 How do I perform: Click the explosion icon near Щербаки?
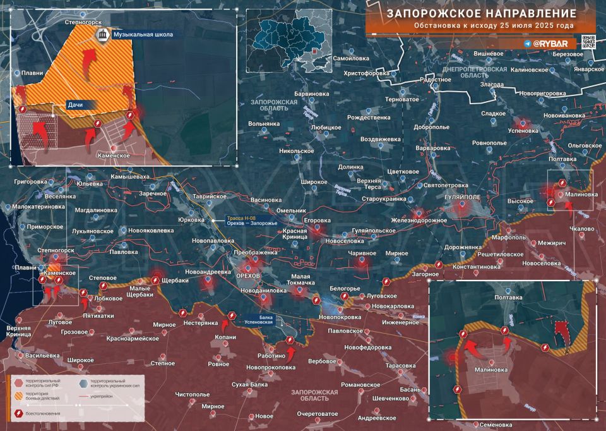click(155, 279)
